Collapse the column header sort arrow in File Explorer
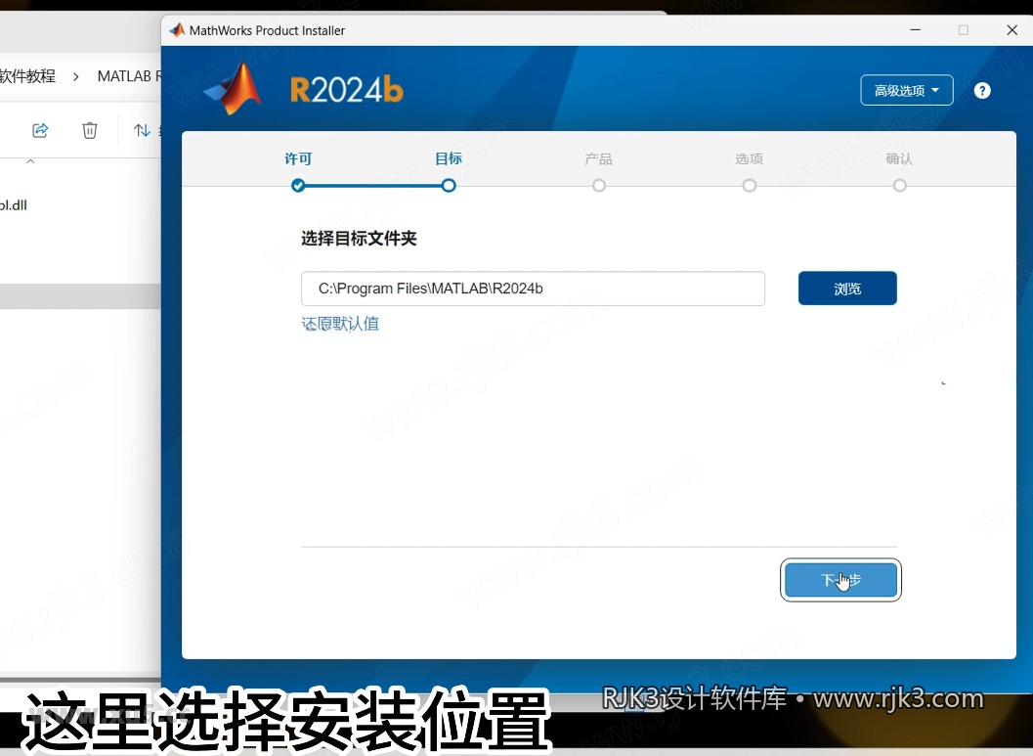This screenshot has width=1033, height=756. [x=30, y=161]
